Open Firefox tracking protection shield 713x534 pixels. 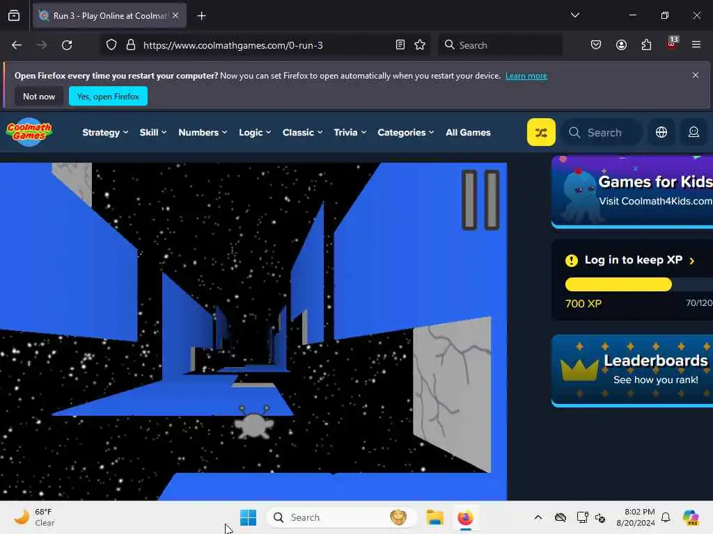pos(111,45)
